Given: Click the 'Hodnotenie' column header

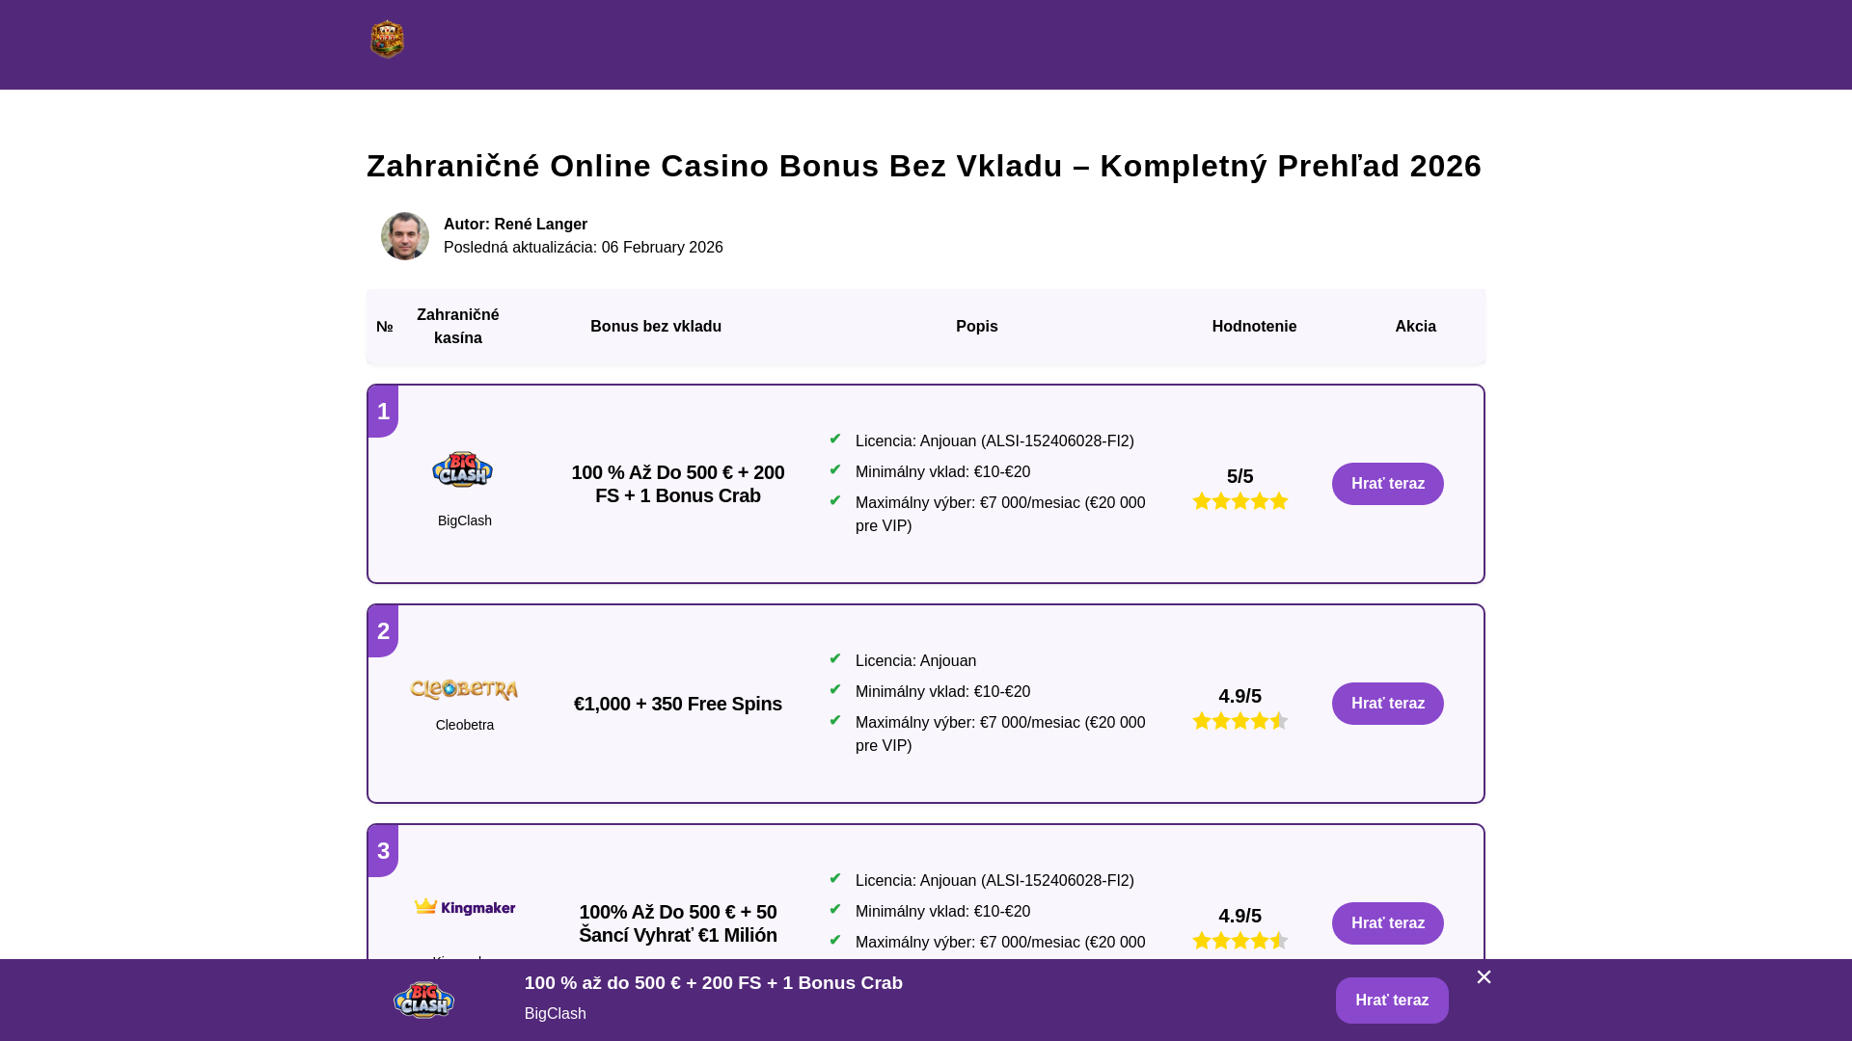Looking at the screenshot, I should click(x=1254, y=327).
